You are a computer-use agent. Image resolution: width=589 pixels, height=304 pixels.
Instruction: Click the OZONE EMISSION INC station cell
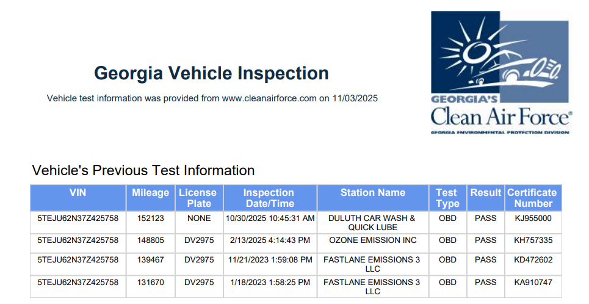pyautogui.click(x=372, y=241)
